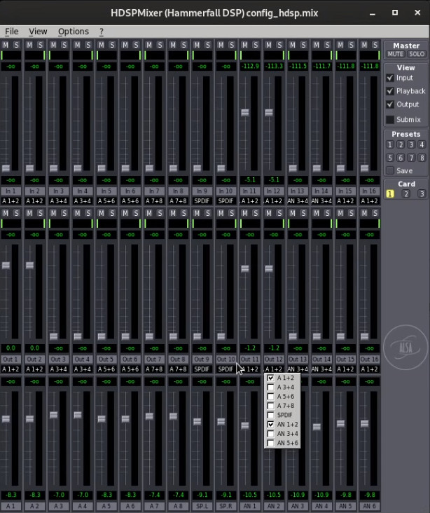Open the SPDIF destination selector below In 9

tap(202, 201)
